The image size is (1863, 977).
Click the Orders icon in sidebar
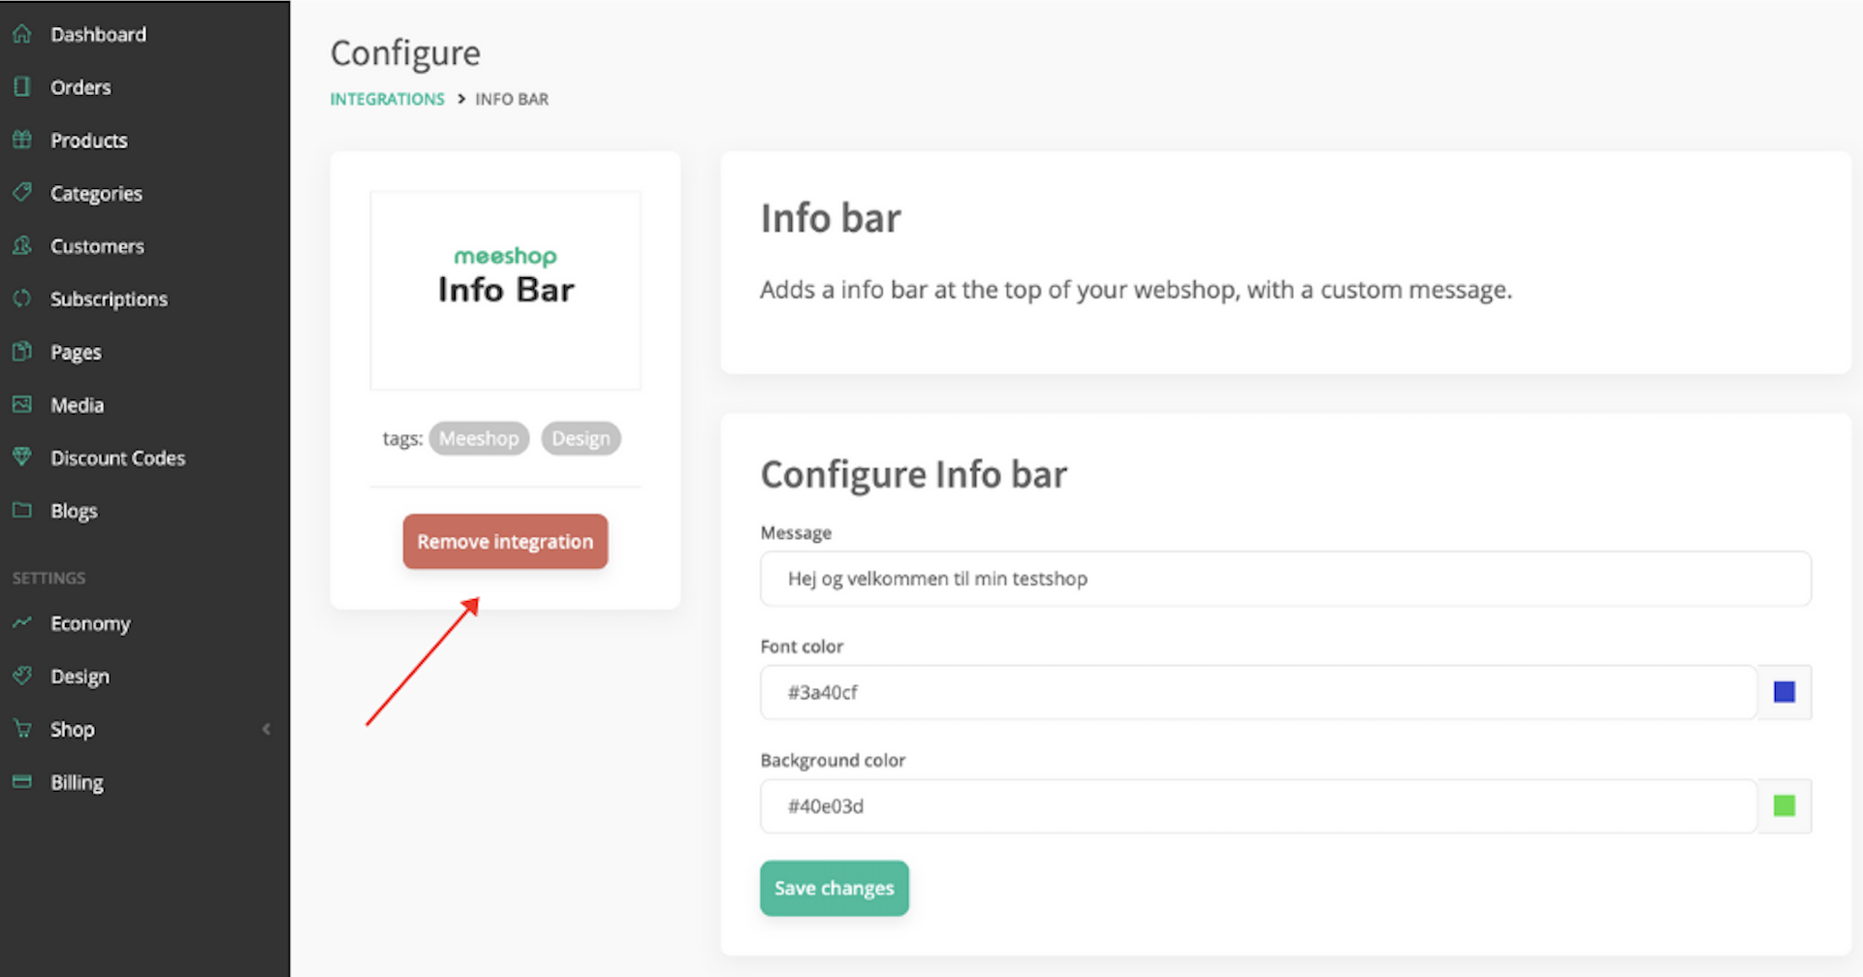click(x=22, y=87)
